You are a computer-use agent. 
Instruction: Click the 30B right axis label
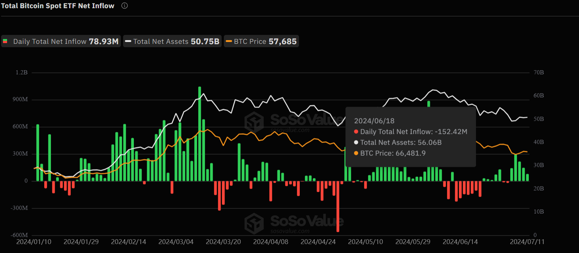tap(539, 166)
